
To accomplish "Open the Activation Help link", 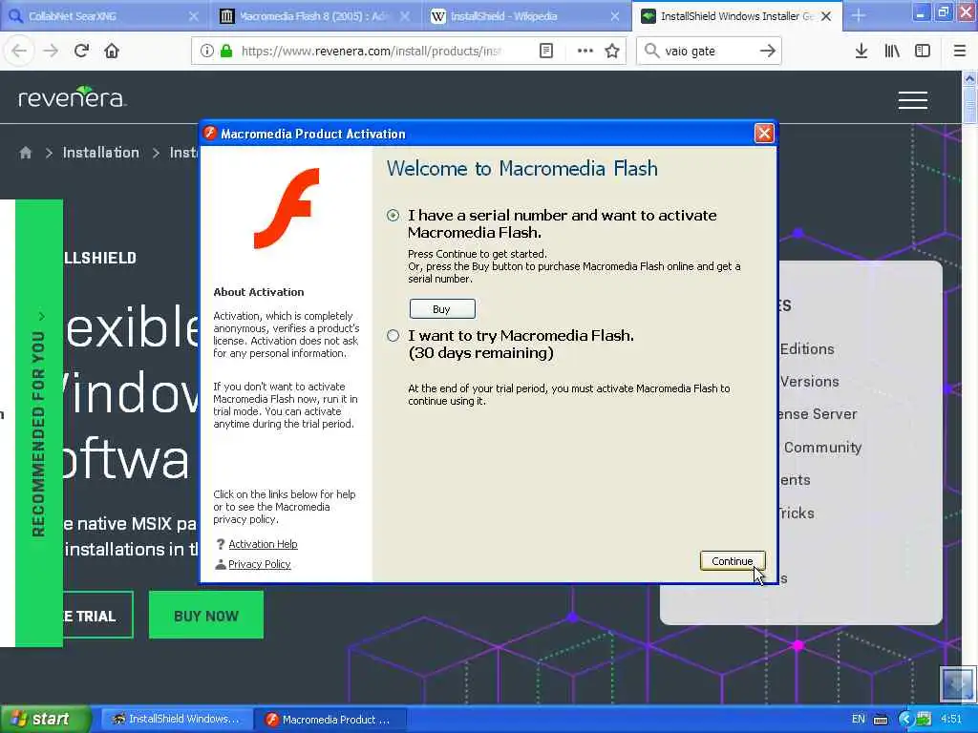I will (263, 544).
